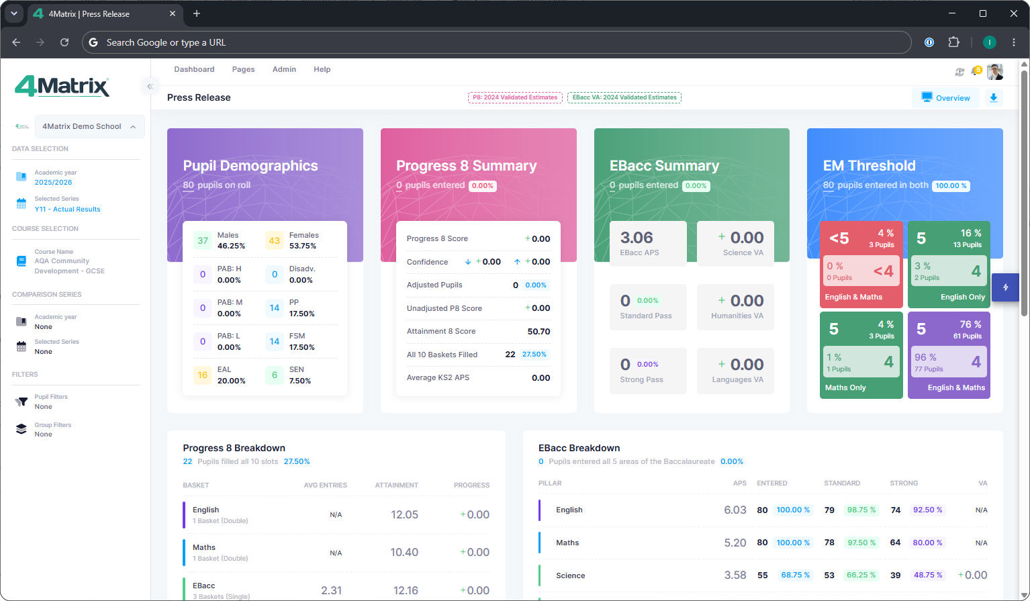Change the Y11 - Actual Results series
Image resolution: width=1030 pixels, height=601 pixels.
tap(67, 210)
